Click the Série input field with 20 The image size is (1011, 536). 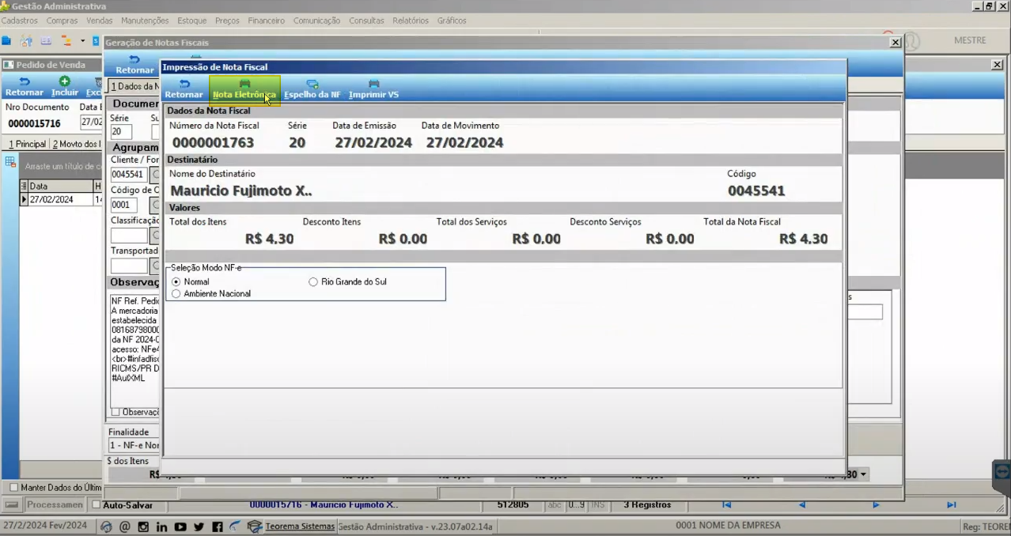tap(121, 132)
